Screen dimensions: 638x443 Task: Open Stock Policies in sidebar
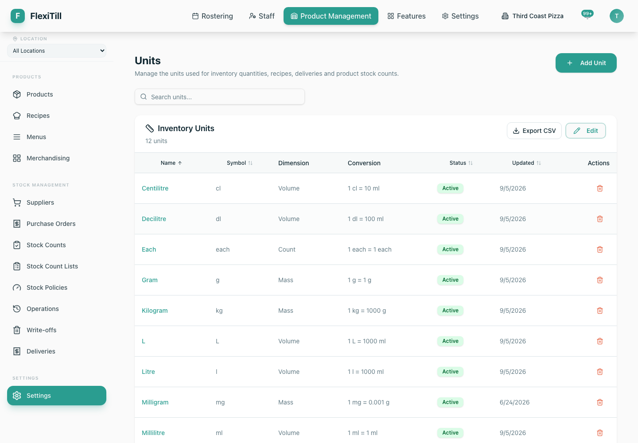[57, 288]
